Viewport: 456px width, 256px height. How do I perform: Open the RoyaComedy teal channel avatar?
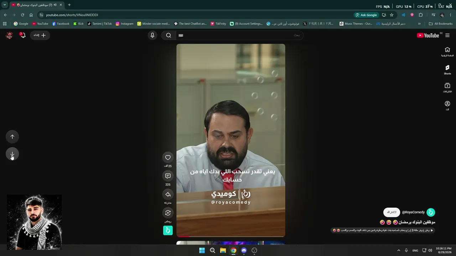coord(431,212)
